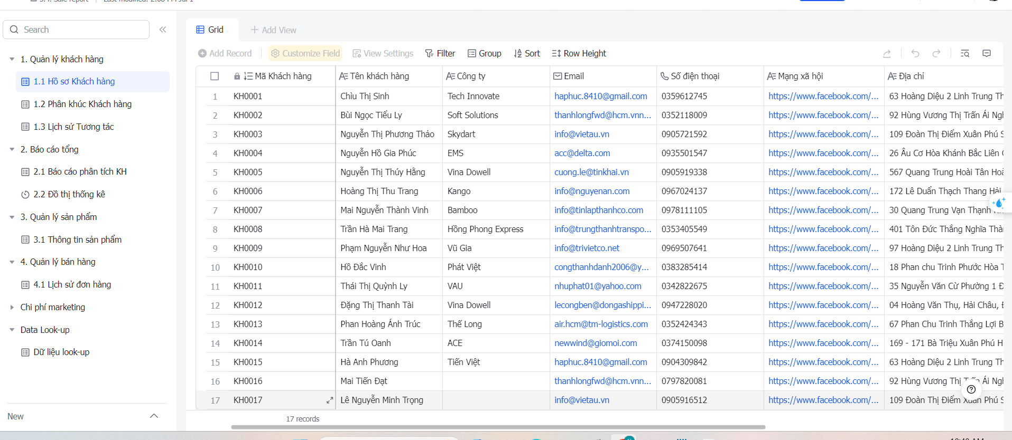Open 2.2 Đồ thị thống kê dashboard

point(69,194)
